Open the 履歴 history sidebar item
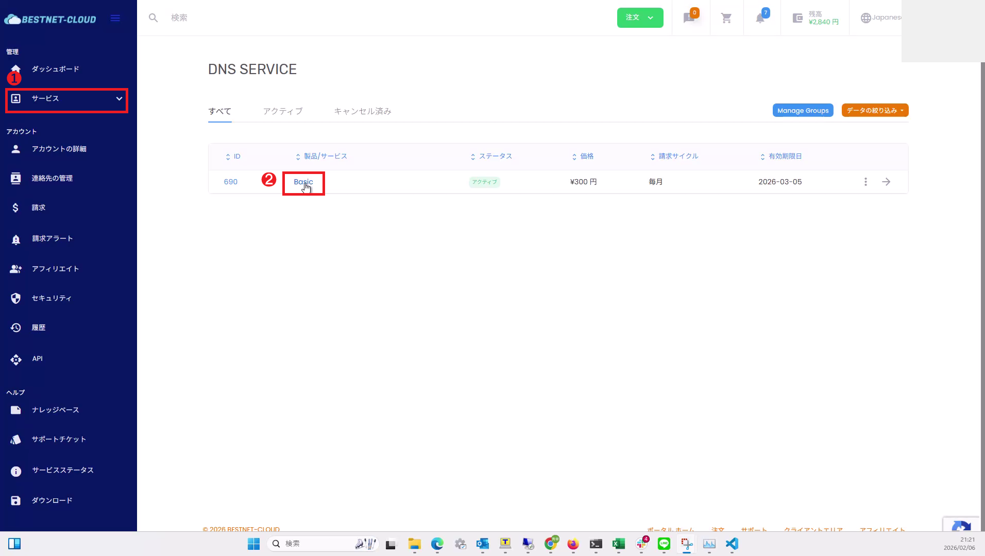 pyautogui.click(x=39, y=327)
